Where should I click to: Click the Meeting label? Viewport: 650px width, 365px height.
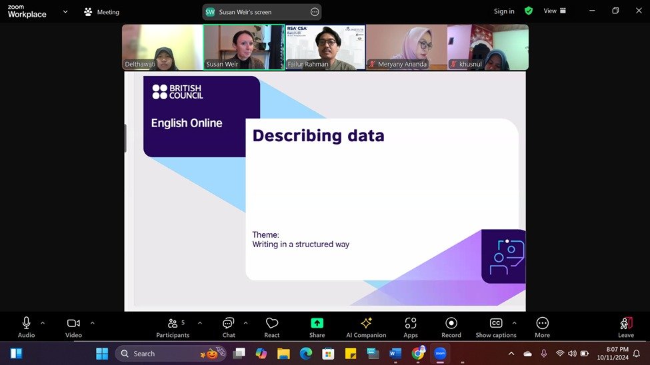[108, 13]
